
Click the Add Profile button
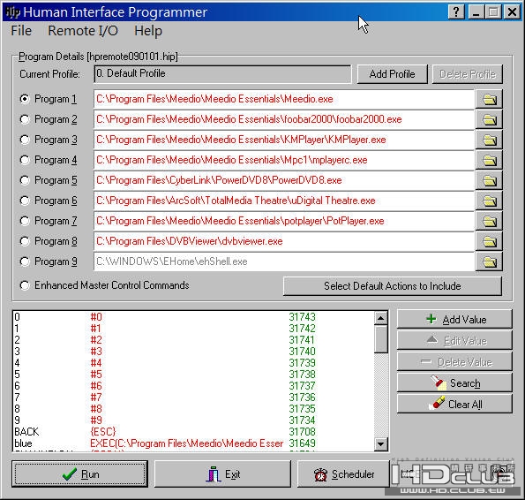click(392, 74)
